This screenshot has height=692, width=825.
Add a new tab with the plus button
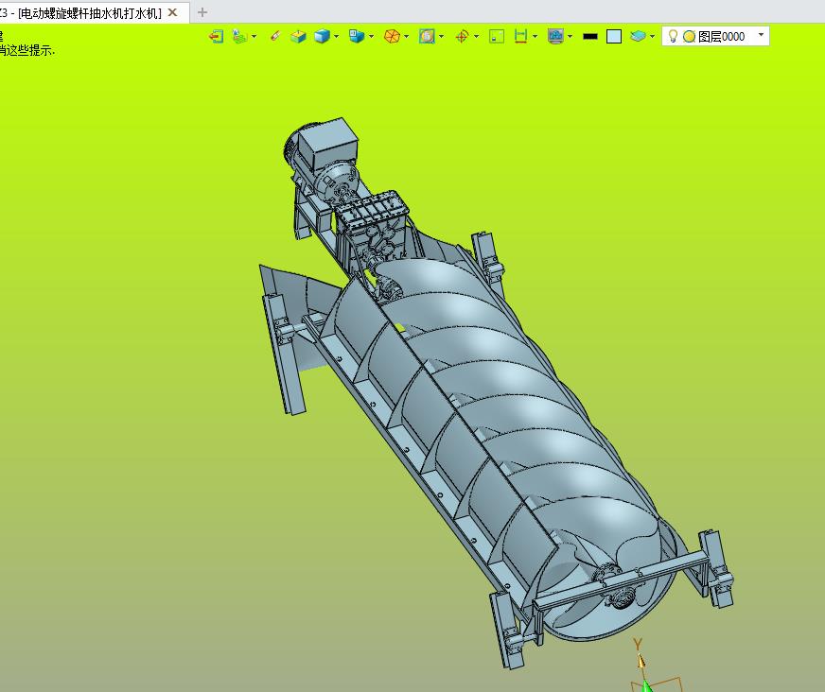coord(202,12)
